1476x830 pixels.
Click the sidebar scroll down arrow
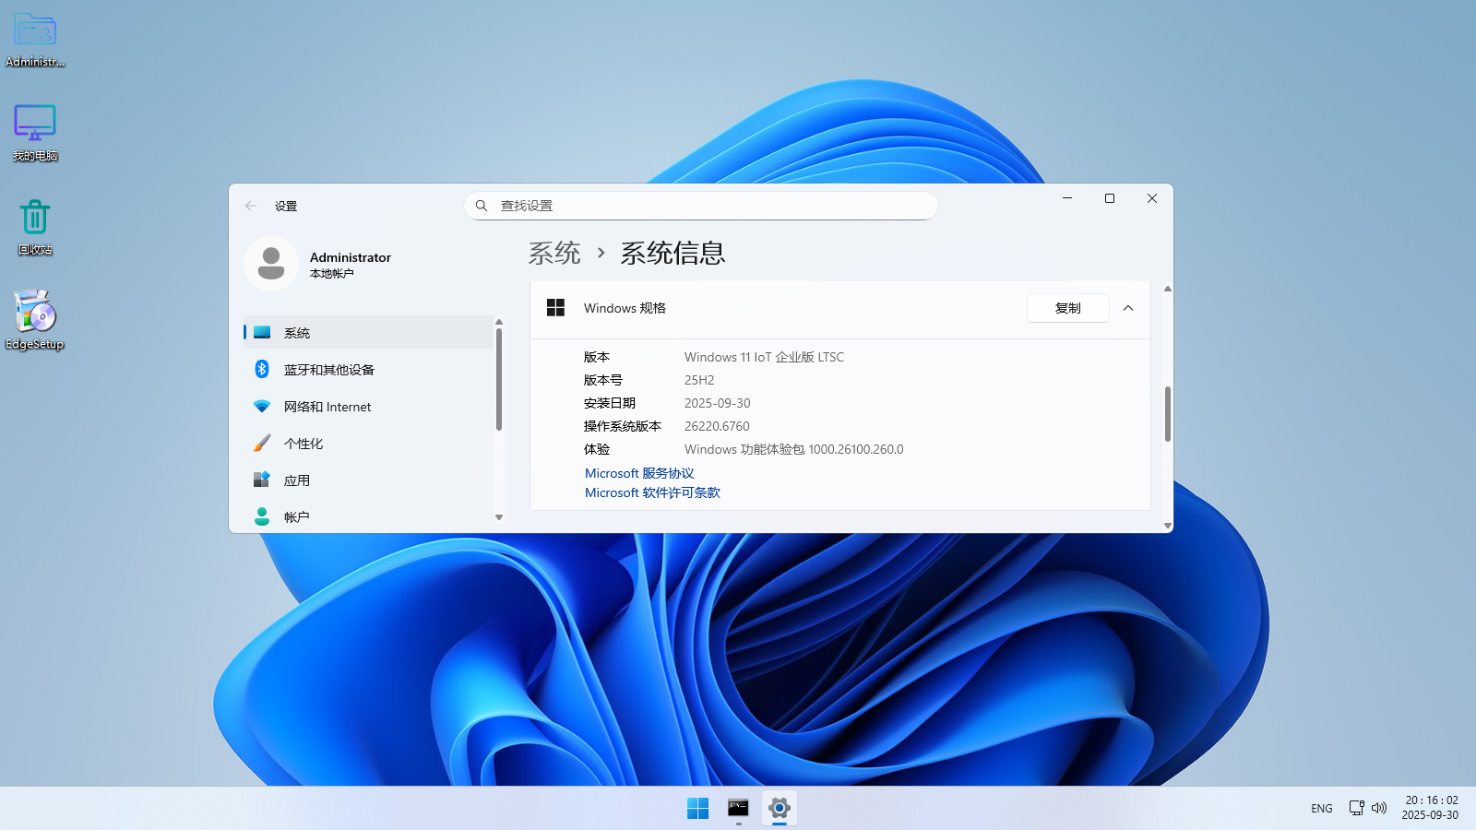[499, 517]
